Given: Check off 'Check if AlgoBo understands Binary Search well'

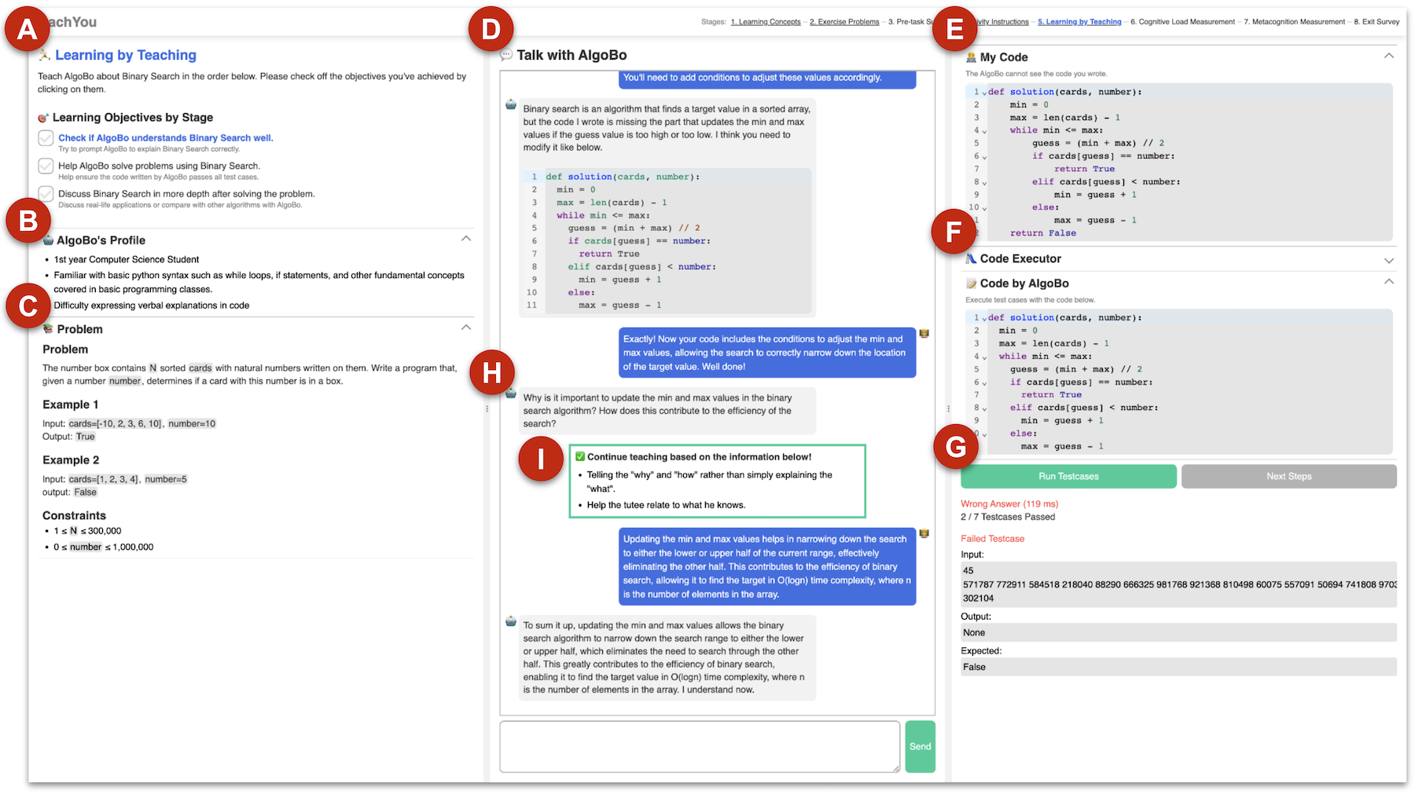Looking at the screenshot, I should pos(46,138).
